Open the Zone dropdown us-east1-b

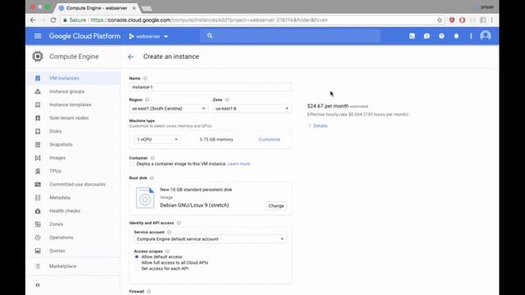(252, 108)
